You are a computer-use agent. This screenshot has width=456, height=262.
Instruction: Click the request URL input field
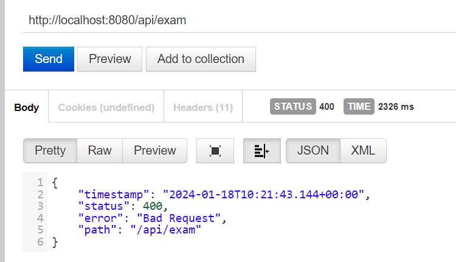tap(237, 20)
